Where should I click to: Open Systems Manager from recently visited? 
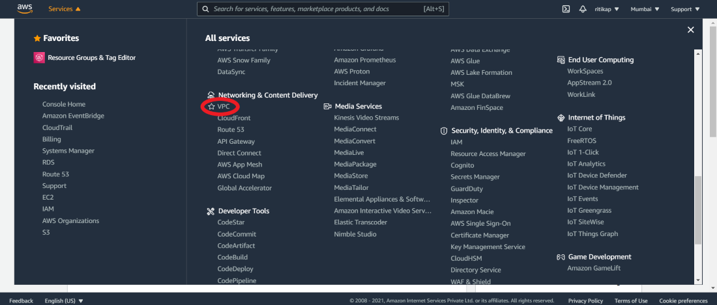(68, 151)
